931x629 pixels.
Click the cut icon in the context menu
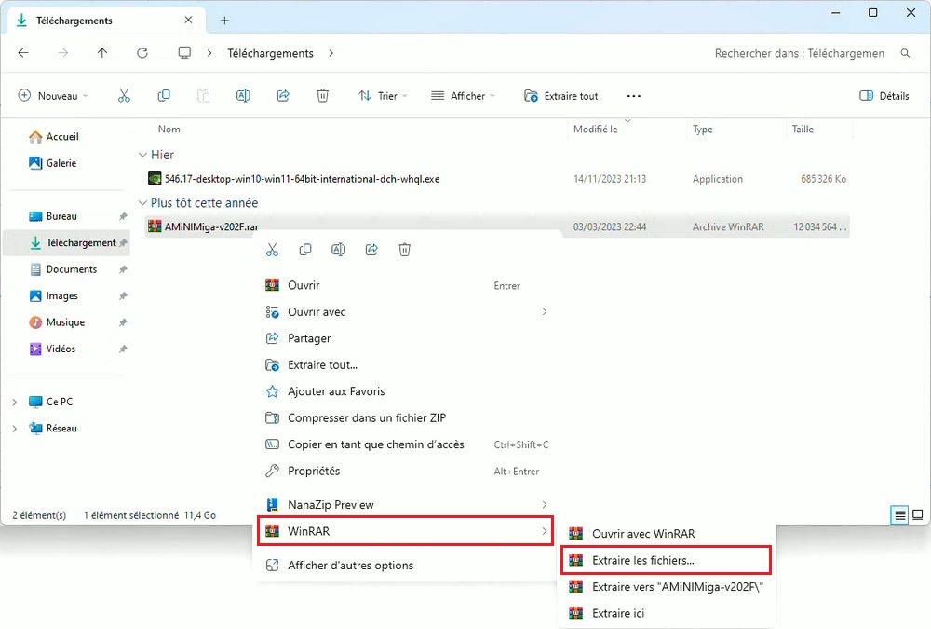pyautogui.click(x=272, y=250)
